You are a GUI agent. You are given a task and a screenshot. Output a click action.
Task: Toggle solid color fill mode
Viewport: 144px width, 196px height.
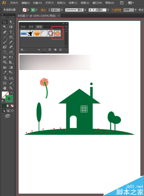coord(4,106)
